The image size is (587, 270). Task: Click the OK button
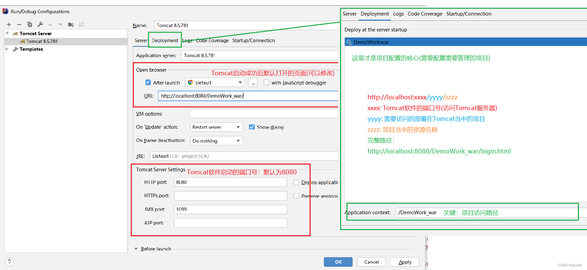(x=338, y=262)
